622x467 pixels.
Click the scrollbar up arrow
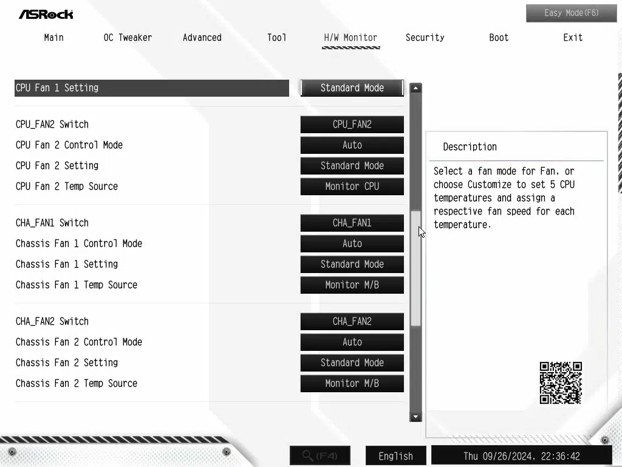pyautogui.click(x=415, y=88)
